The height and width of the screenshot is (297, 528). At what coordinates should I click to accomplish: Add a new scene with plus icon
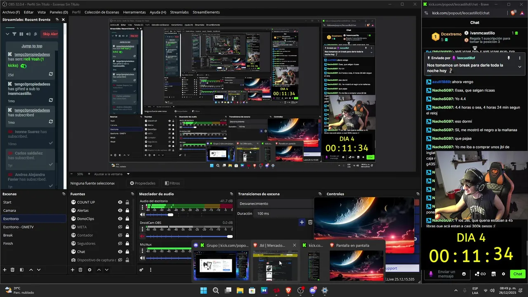(x=5, y=270)
